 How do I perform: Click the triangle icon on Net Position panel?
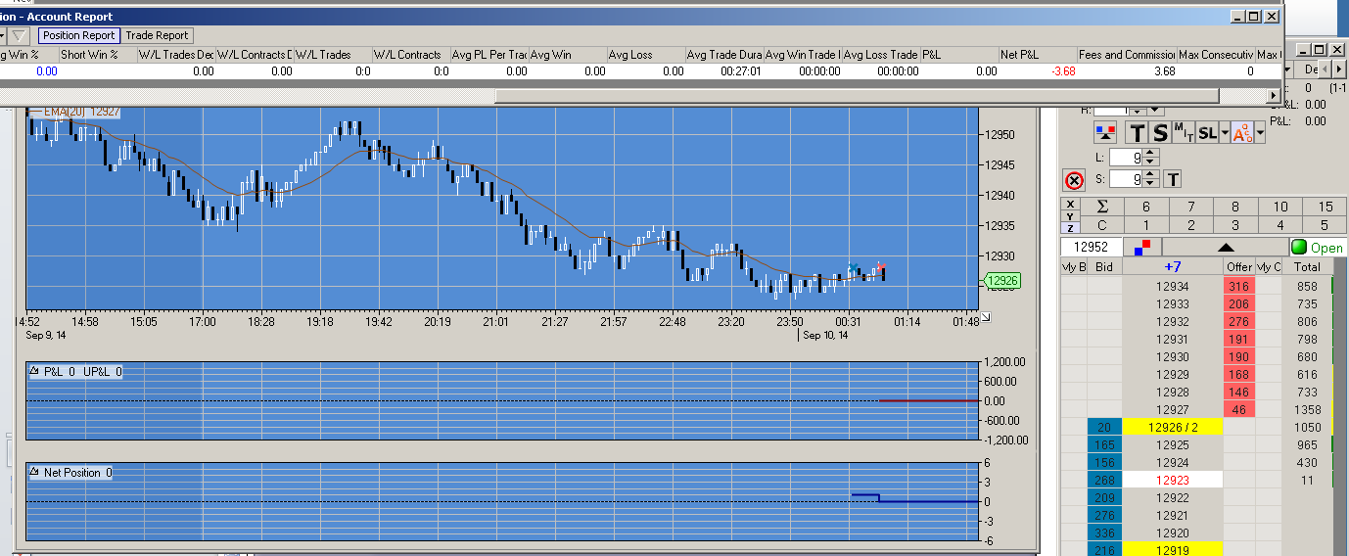(x=34, y=472)
